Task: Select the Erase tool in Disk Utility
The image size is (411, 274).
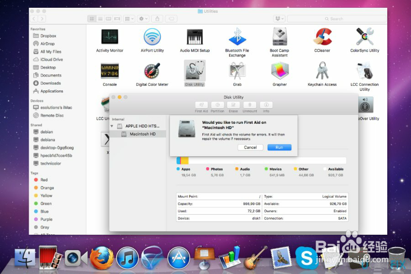Action: pyautogui.click(x=233, y=107)
